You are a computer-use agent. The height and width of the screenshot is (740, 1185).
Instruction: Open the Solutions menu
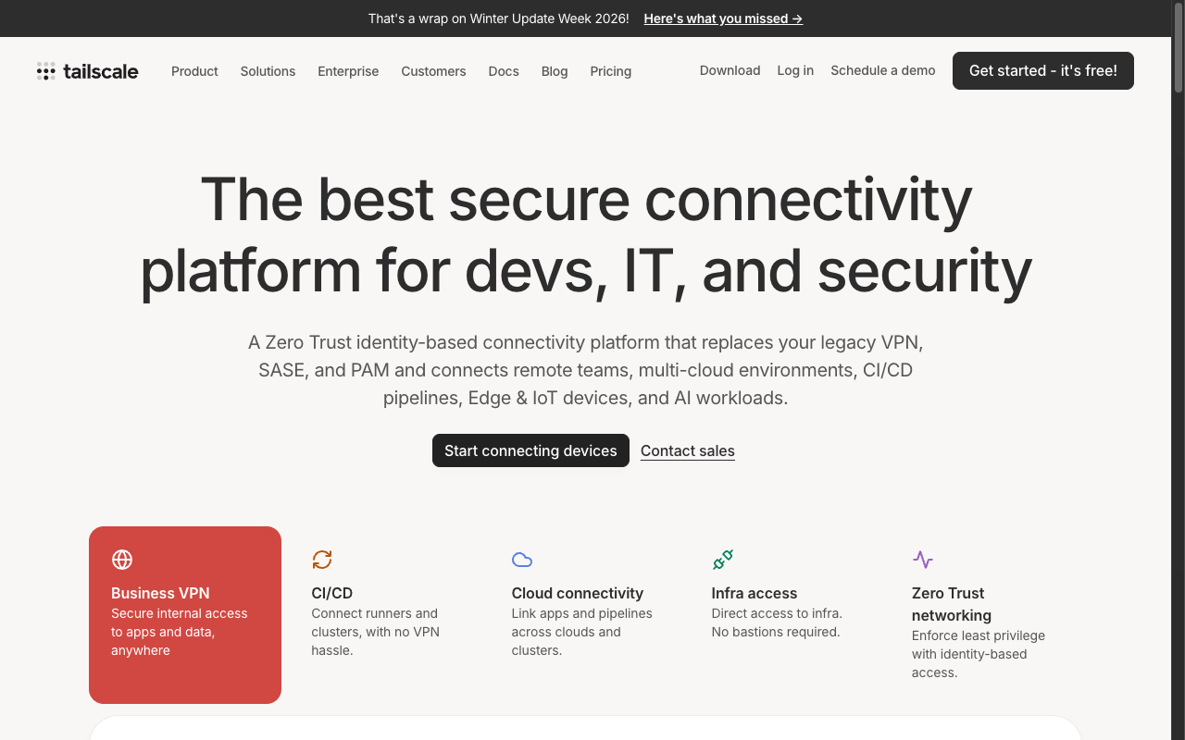268,71
